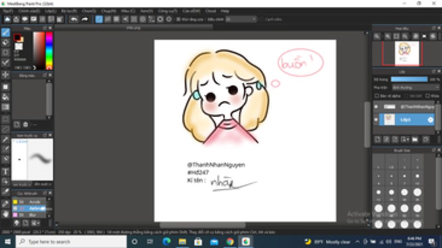Toggle checkbox right of Hiệu chỉnh dropdown

point(262,19)
